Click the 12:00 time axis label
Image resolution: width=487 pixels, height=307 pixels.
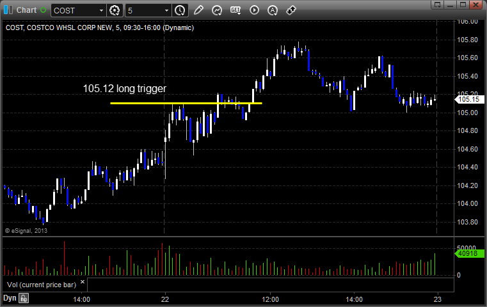pos(270,299)
